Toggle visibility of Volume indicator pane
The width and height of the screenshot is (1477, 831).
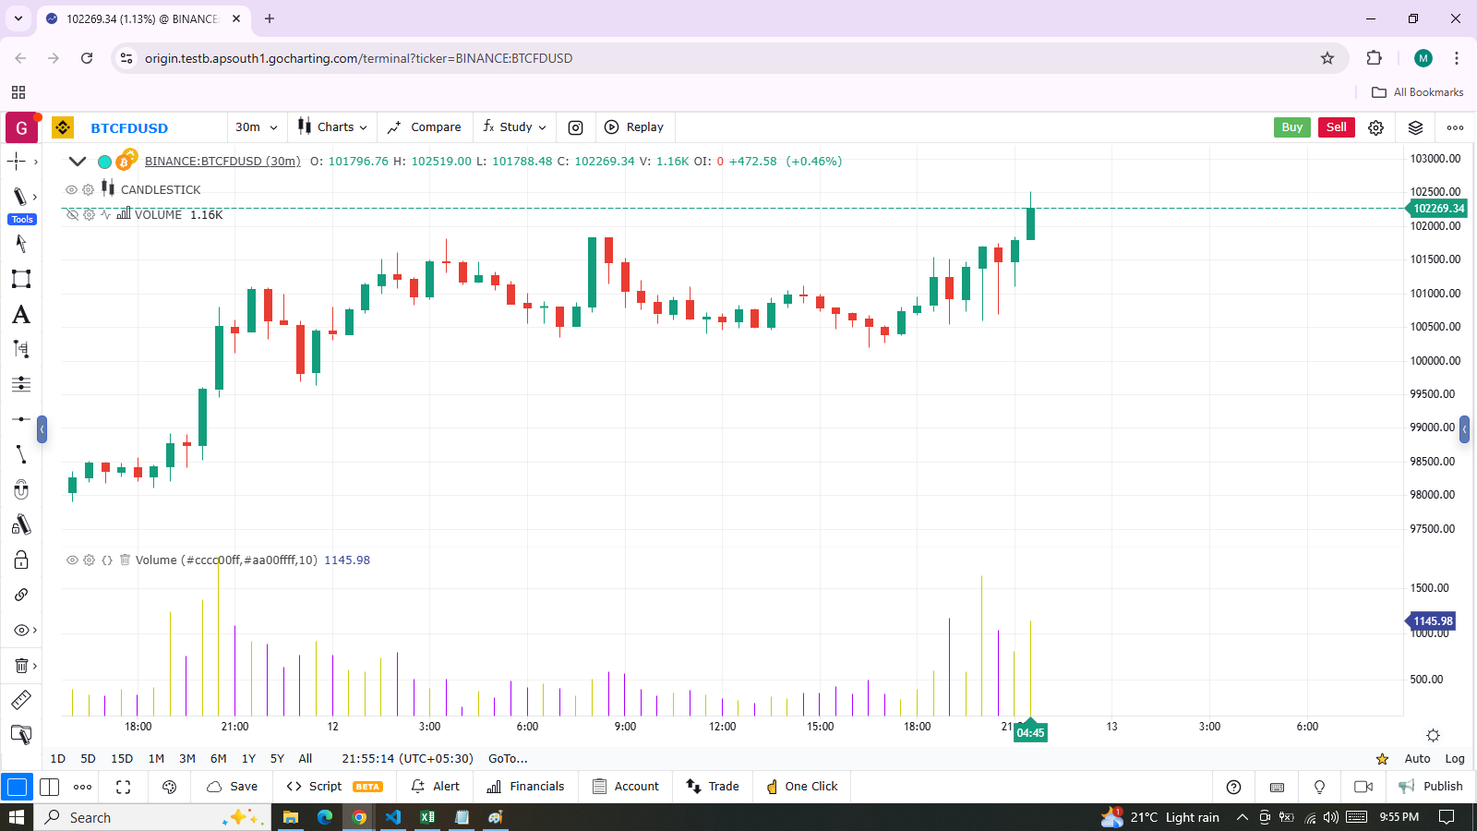click(71, 560)
